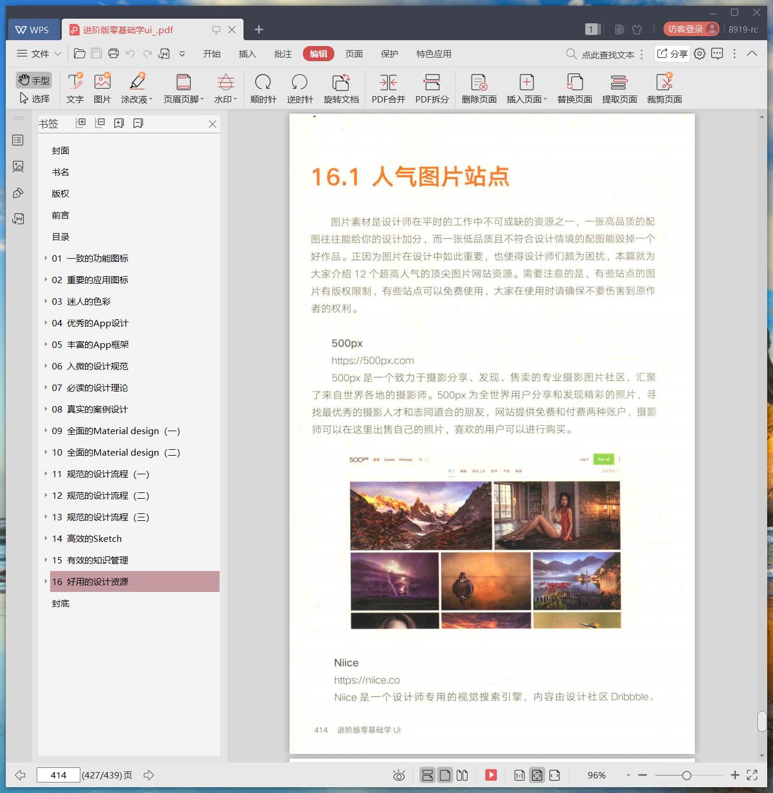
Task: Expand bookmark 16 好用的设计资源
Action: [46, 581]
